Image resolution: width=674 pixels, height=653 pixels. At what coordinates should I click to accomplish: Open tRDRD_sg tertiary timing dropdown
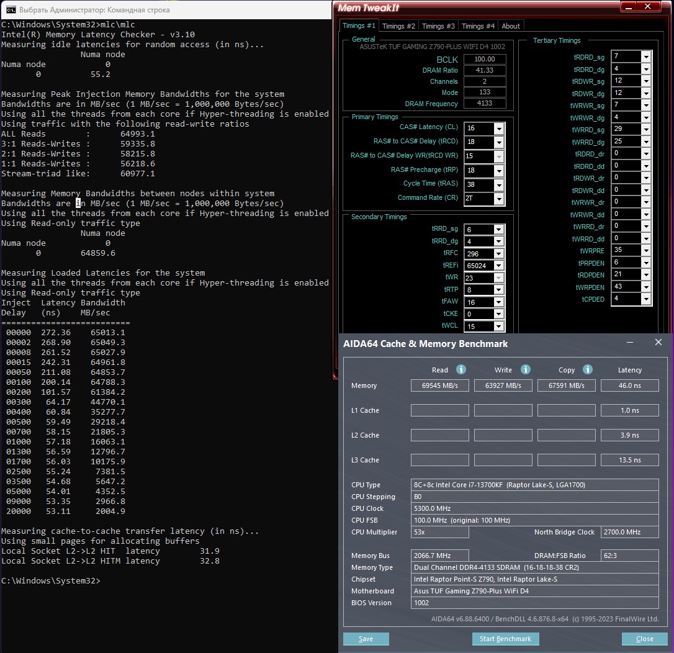(x=645, y=56)
